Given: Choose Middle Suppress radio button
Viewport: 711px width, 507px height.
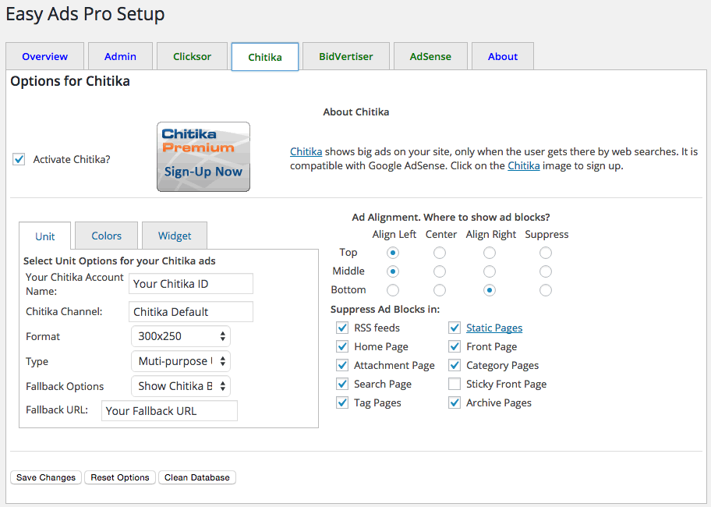Looking at the screenshot, I should point(546,271).
